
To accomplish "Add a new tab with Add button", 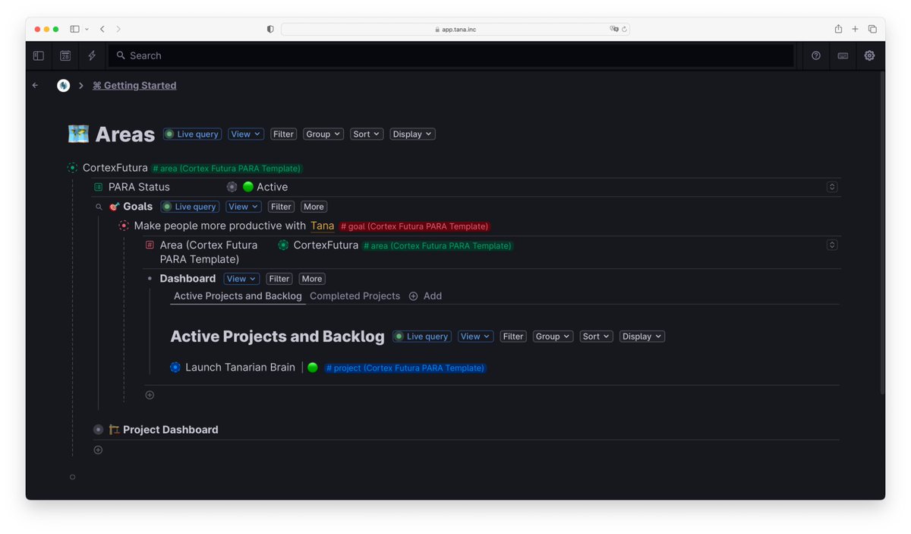I will 425,296.
